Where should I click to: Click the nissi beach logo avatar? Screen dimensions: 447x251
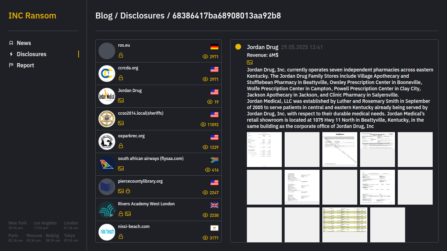click(x=107, y=232)
